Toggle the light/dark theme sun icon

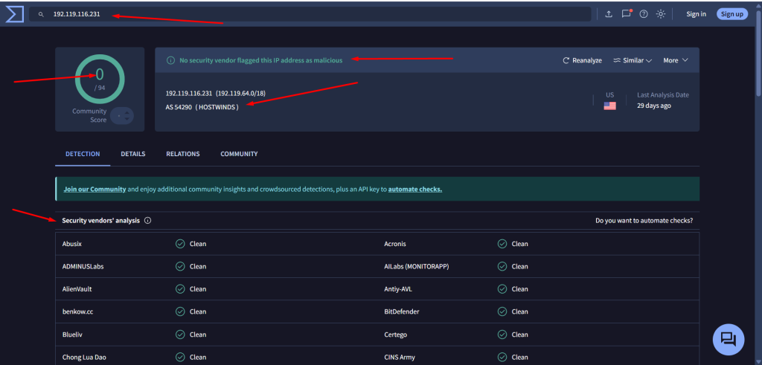(x=661, y=14)
